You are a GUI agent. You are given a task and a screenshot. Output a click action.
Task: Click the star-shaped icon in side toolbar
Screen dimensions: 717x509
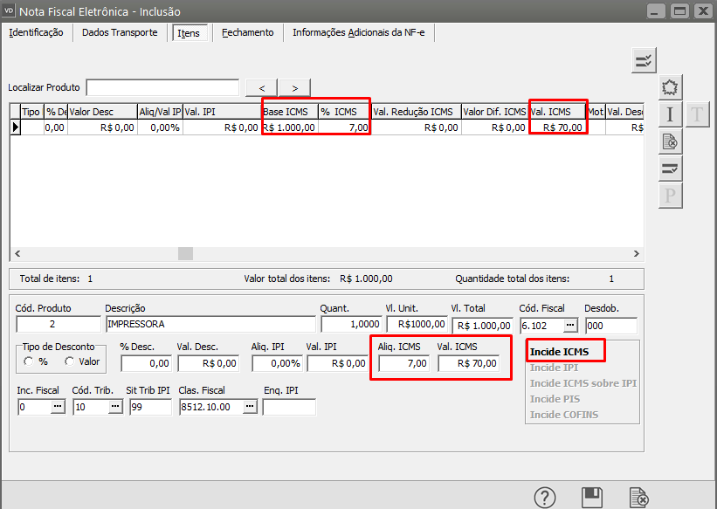click(670, 87)
